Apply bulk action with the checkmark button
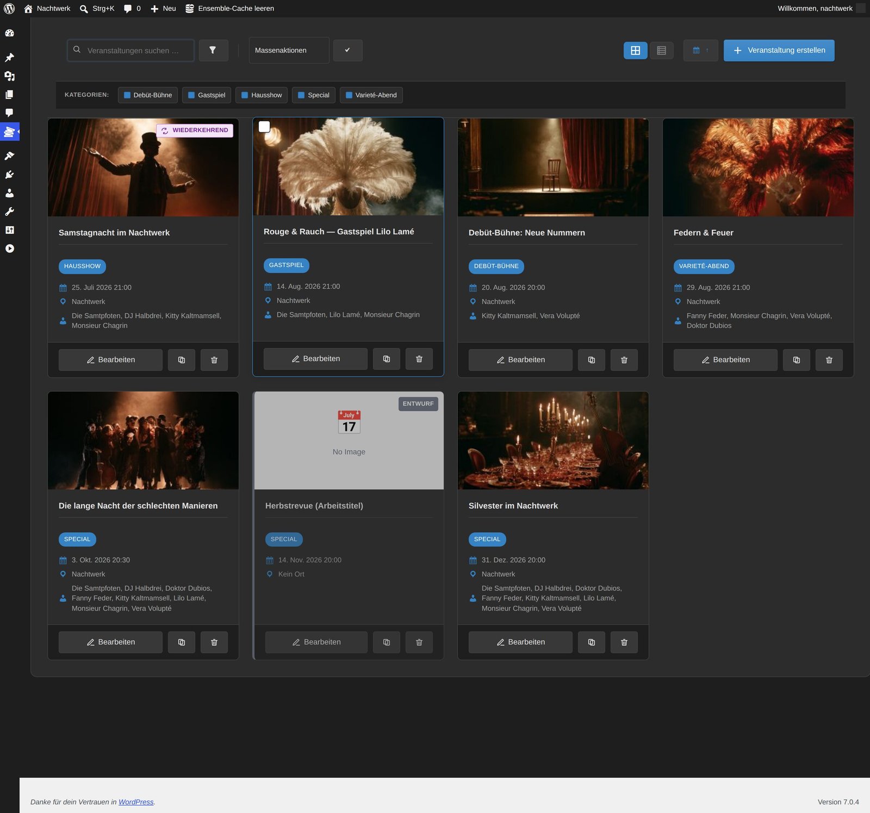This screenshot has width=870, height=813. 348,50
